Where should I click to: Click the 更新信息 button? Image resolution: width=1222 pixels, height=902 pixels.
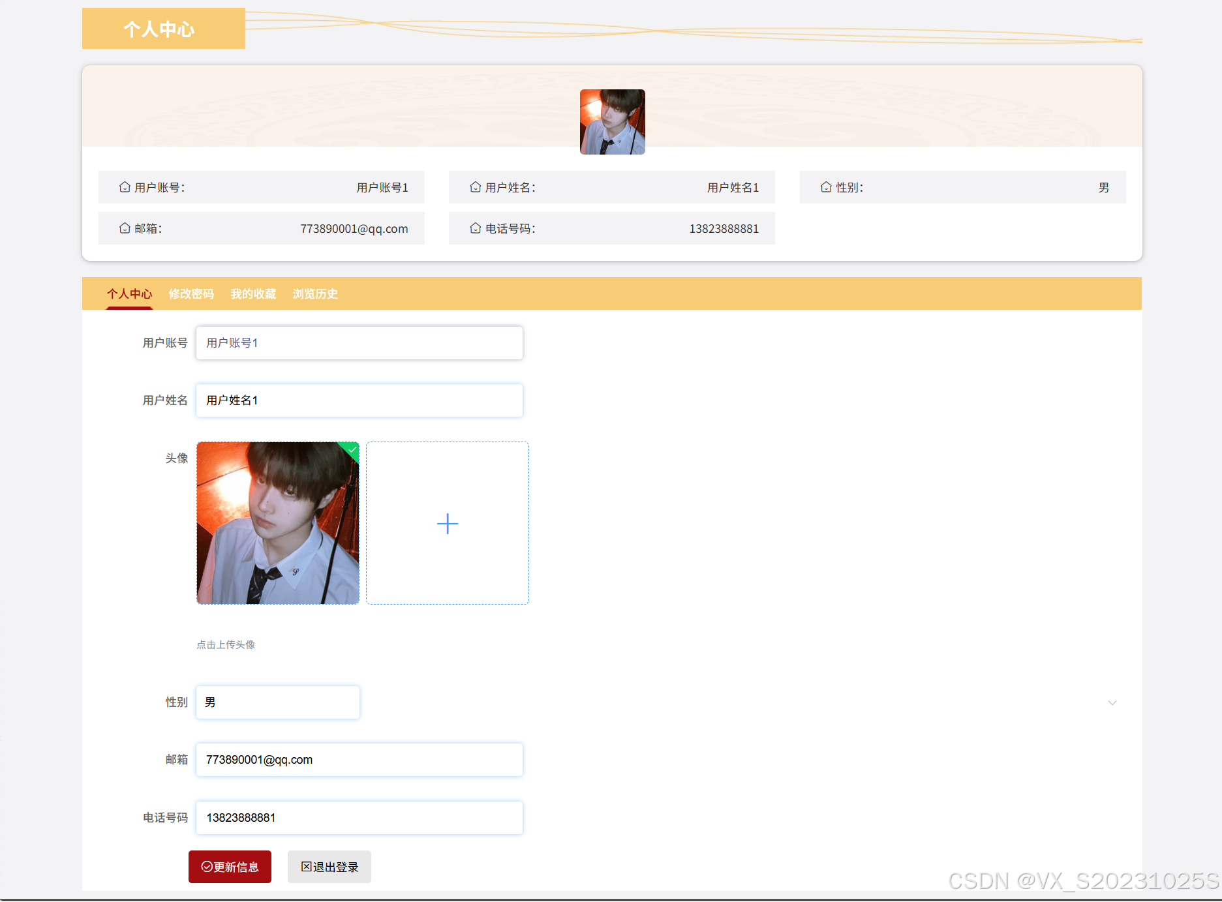pos(230,867)
